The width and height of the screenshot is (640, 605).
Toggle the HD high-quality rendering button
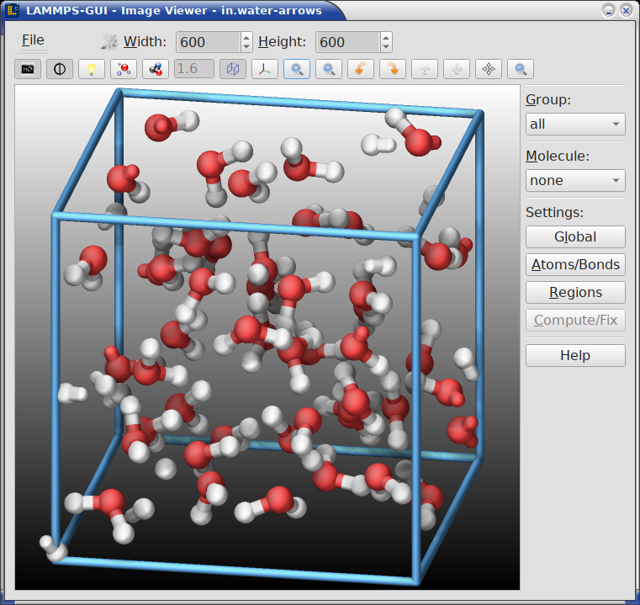pos(28,69)
